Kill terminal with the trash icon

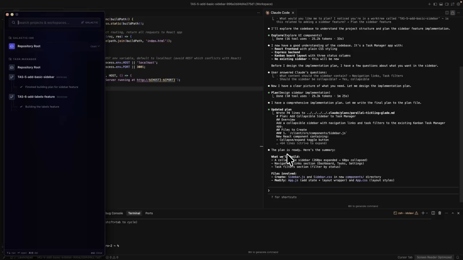click(439, 213)
